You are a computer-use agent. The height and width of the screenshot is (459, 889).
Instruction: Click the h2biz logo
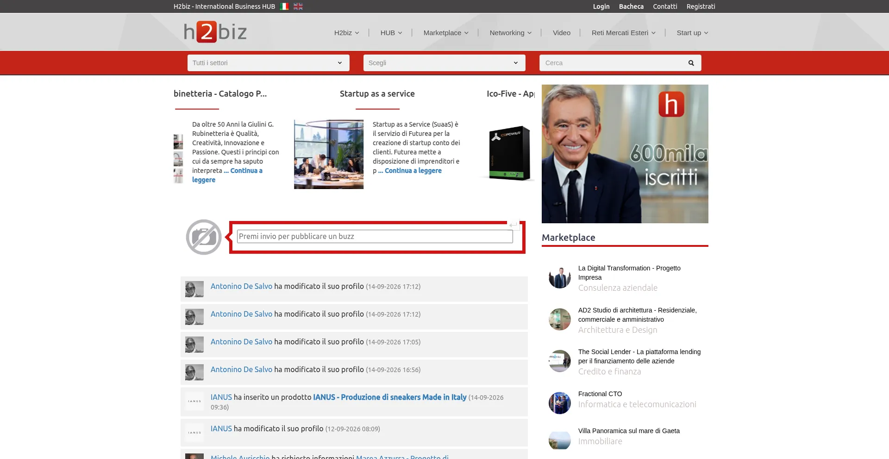click(x=215, y=32)
